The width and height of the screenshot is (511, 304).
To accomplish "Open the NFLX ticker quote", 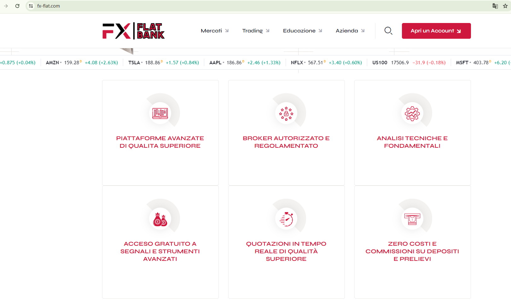I will (326, 63).
